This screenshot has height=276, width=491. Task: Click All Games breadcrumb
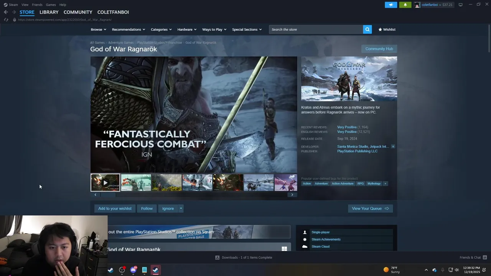point(97,43)
